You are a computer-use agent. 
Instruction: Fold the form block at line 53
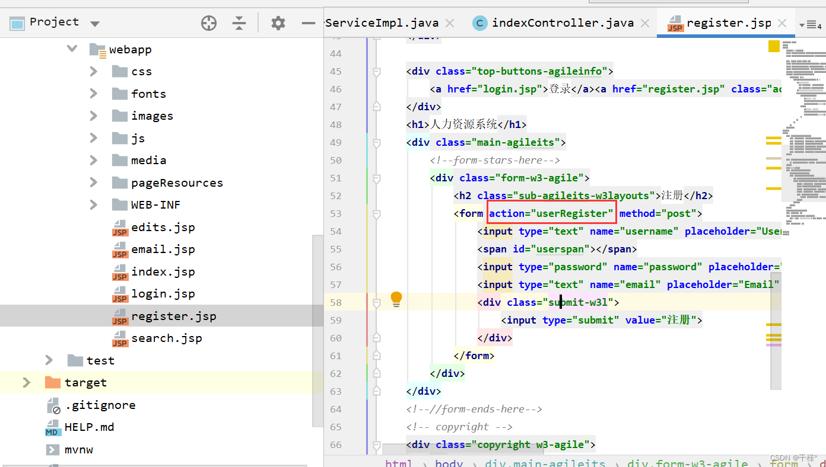[x=376, y=213]
